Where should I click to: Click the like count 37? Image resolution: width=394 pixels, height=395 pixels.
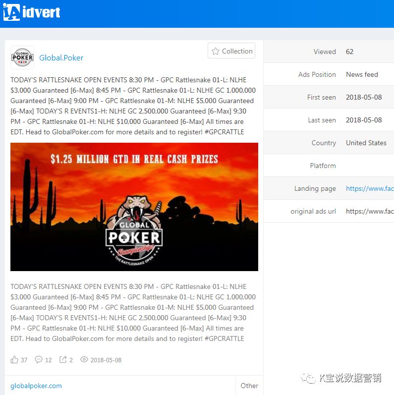[24, 360]
